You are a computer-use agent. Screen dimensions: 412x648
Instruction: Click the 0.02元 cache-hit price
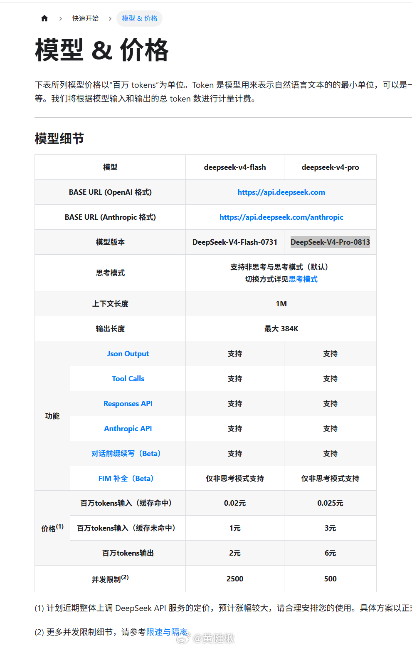click(235, 503)
